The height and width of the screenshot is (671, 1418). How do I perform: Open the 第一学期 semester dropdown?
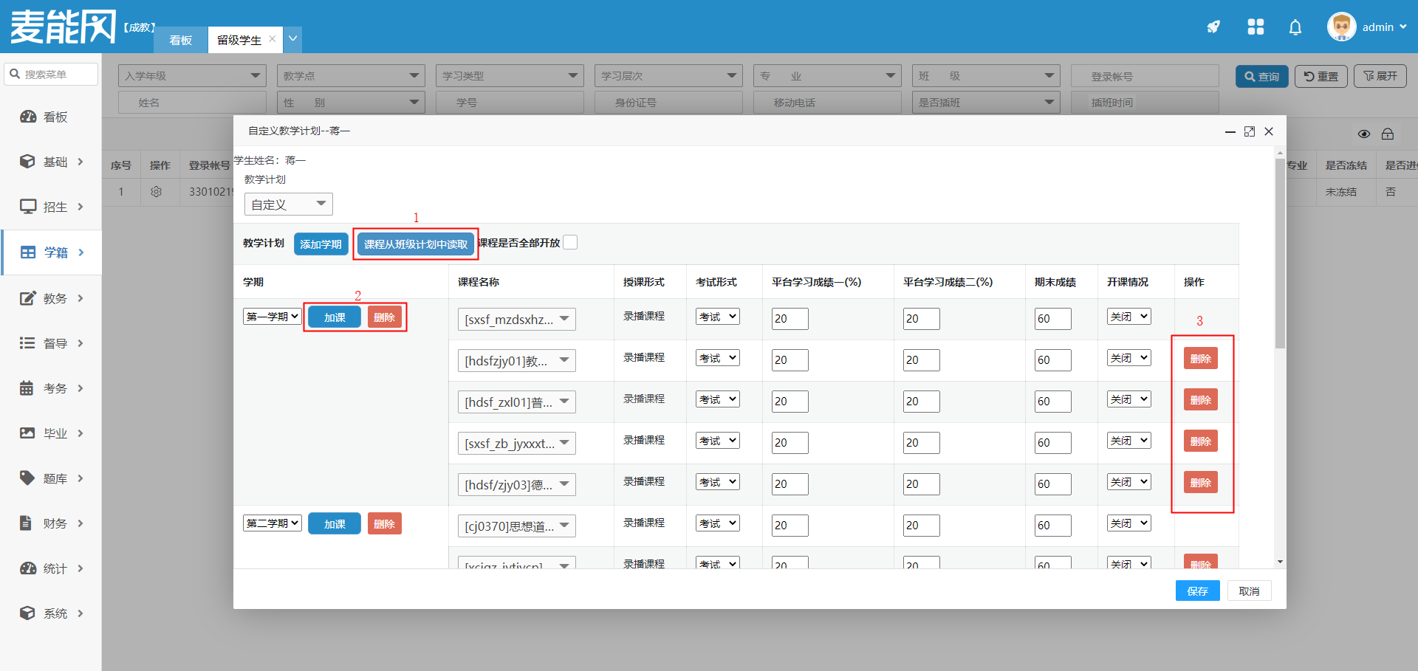pyautogui.click(x=273, y=317)
